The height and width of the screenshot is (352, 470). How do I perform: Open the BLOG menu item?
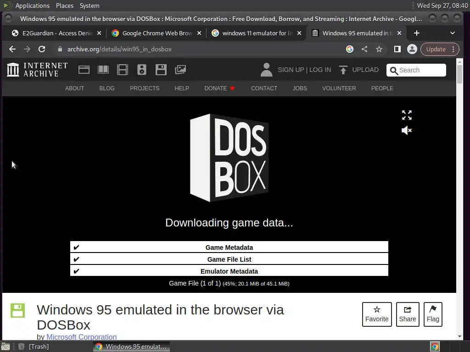[x=107, y=88]
